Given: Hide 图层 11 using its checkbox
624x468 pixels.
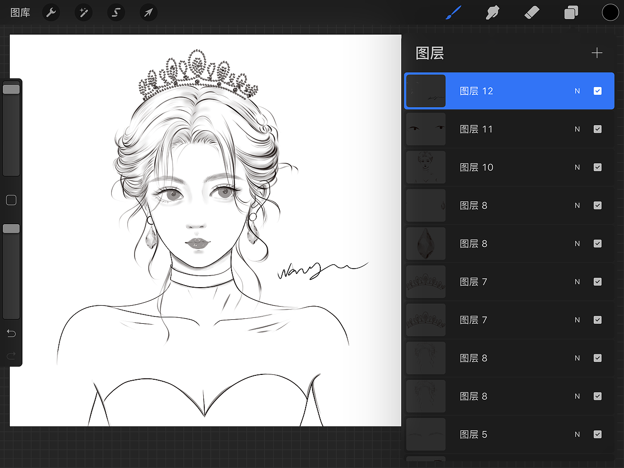Looking at the screenshot, I should 598,129.
